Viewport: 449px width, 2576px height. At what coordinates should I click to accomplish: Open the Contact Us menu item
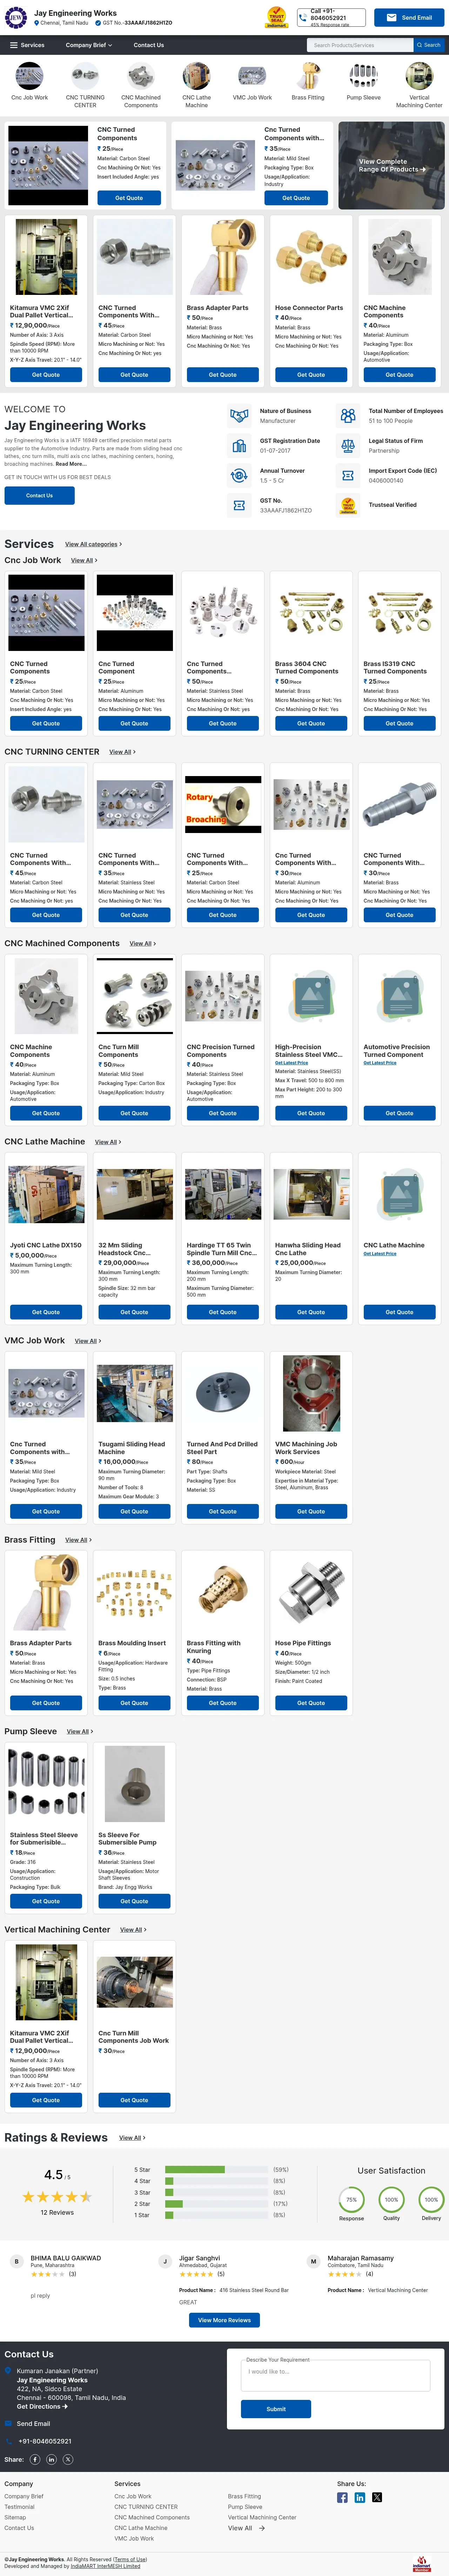click(x=149, y=45)
